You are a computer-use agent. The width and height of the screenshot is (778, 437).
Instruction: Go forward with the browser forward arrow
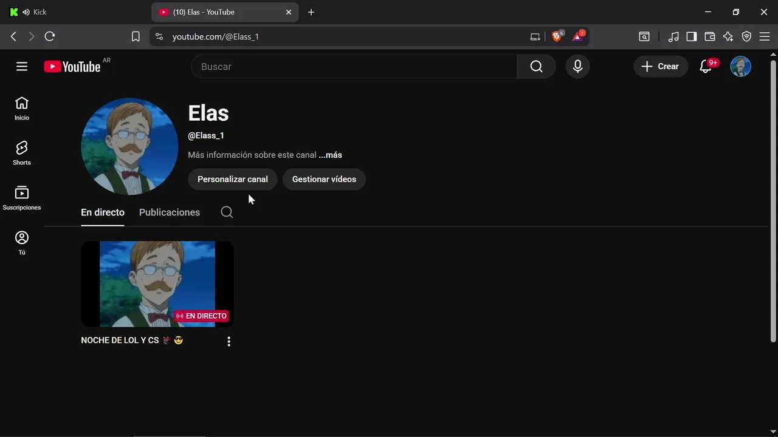(32, 36)
